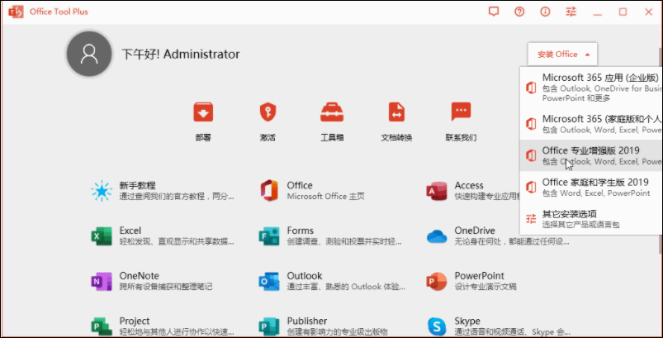Image resolution: width=663 pixels, height=338 pixels.
Task: Click the 新手教程 star icon
Action: click(x=102, y=191)
